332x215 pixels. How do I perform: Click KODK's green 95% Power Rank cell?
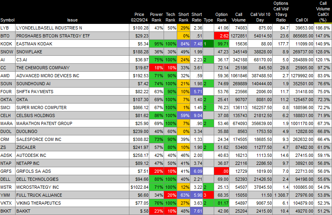tap(156, 44)
